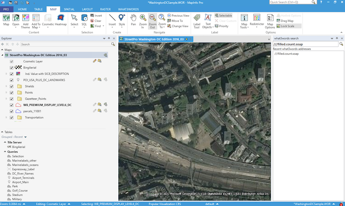Click Explorer search magnifier icon

click(x=113, y=44)
